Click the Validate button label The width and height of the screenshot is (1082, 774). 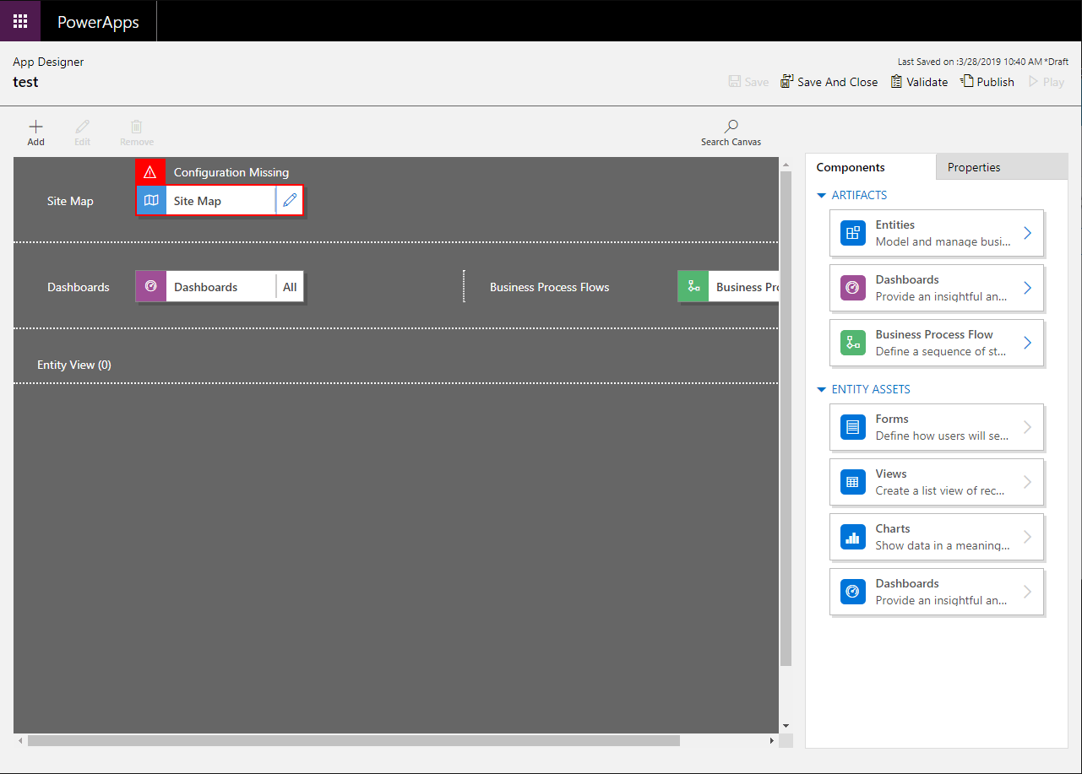927,82
